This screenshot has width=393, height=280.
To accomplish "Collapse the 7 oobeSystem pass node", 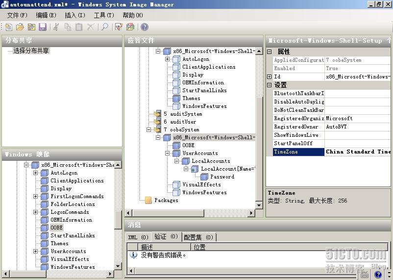I will point(149,129).
